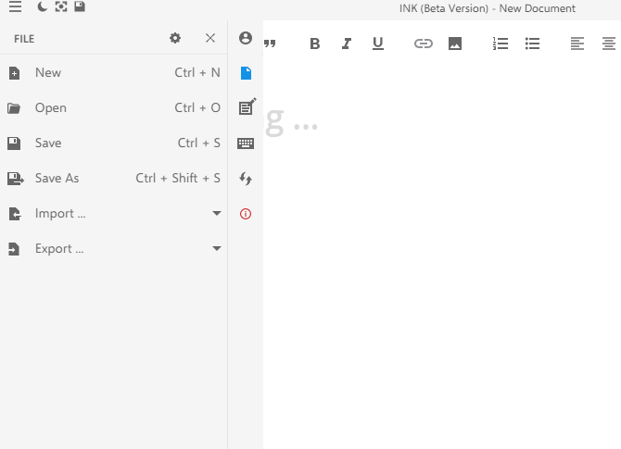Insert a blockquote
This screenshot has height=449, width=621.
(x=270, y=44)
